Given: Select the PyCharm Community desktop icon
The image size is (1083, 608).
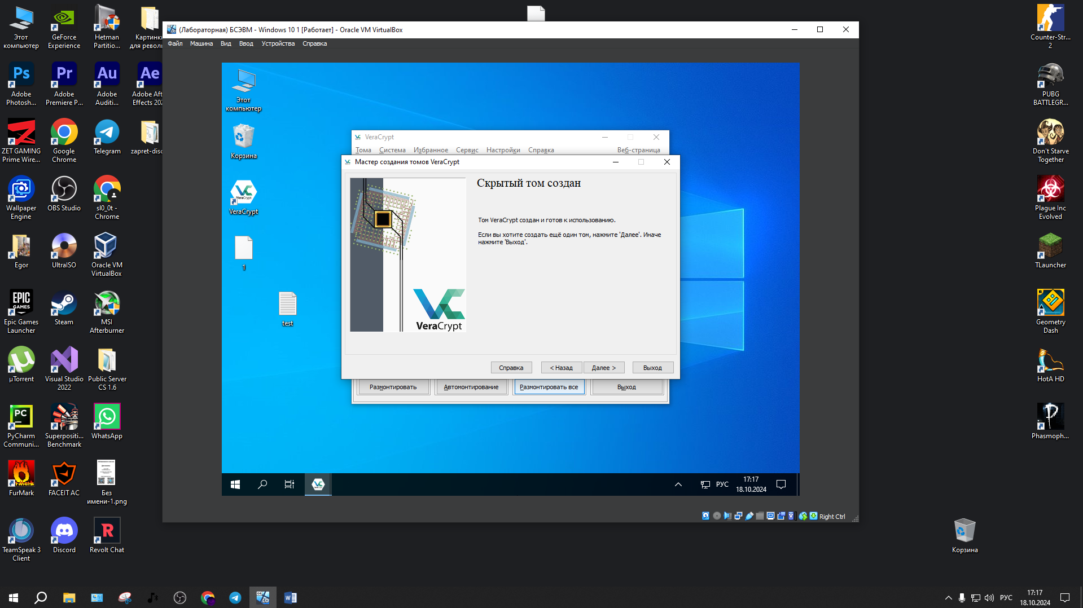Looking at the screenshot, I should [x=21, y=426].
